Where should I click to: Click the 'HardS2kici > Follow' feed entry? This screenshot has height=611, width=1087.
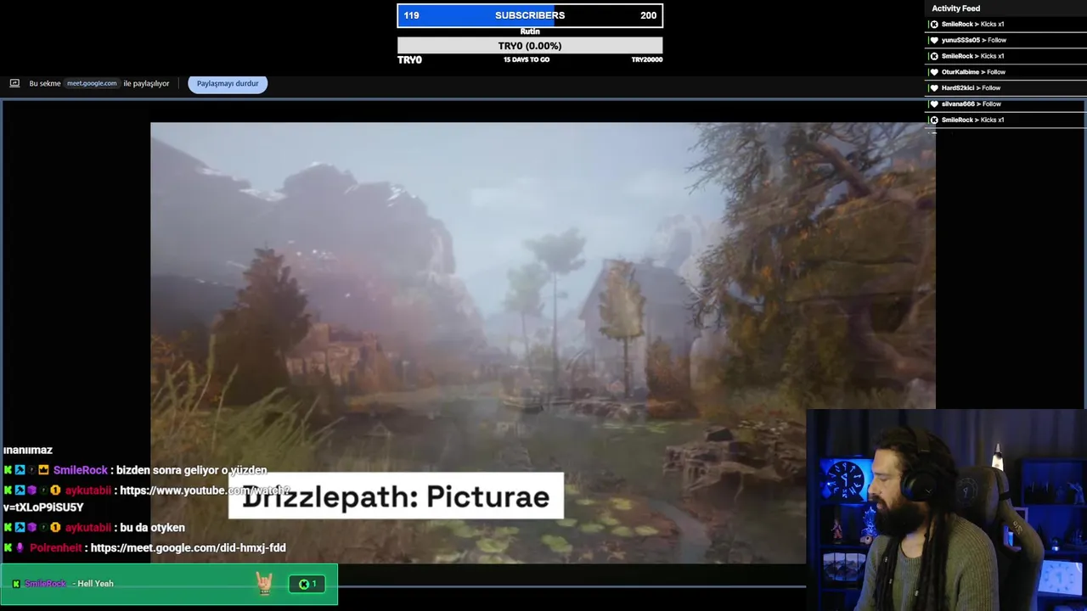click(1006, 88)
